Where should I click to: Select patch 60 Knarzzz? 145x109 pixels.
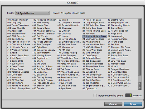113,58
